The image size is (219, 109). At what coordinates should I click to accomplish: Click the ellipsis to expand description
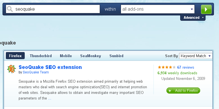click(49, 99)
